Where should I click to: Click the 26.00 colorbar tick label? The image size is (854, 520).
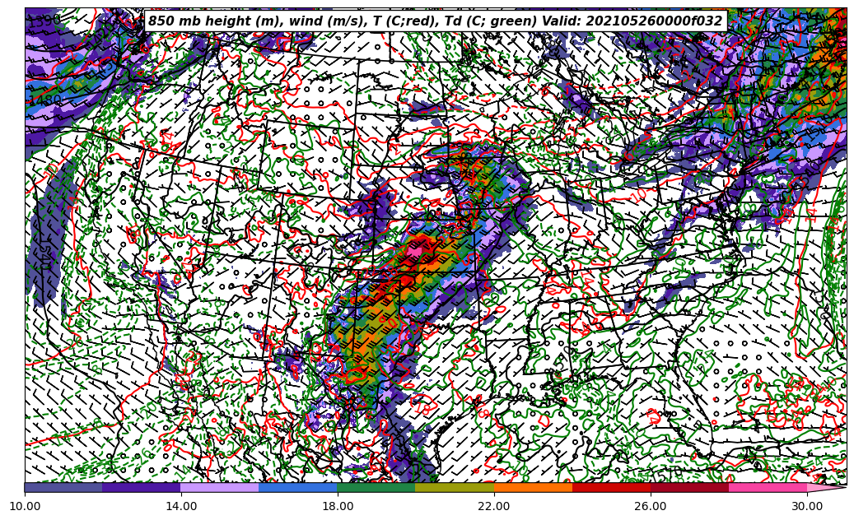pos(651,506)
